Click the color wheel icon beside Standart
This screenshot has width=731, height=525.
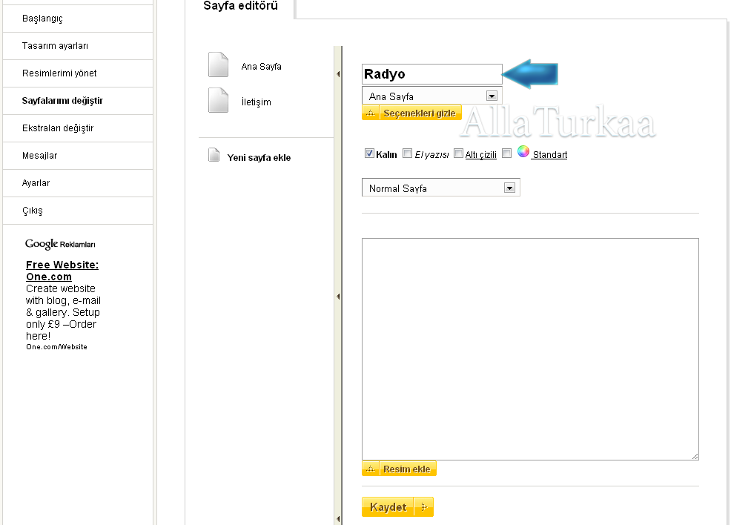coord(523,152)
